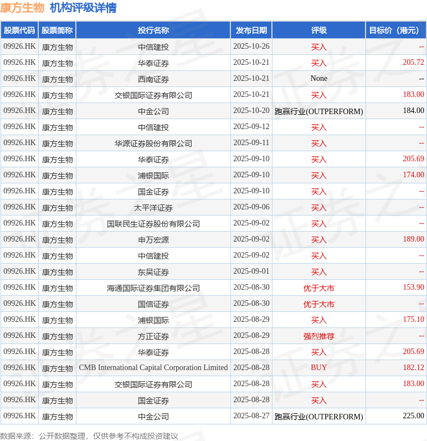This screenshot has width=427, height=441.
Task: Click the date 2025-10-26
Action: pyautogui.click(x=251, y=46)
